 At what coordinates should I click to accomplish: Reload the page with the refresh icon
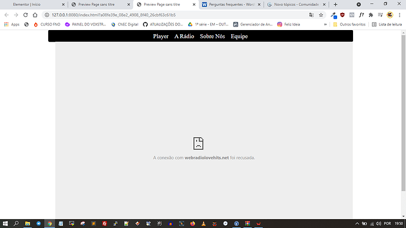25,15
